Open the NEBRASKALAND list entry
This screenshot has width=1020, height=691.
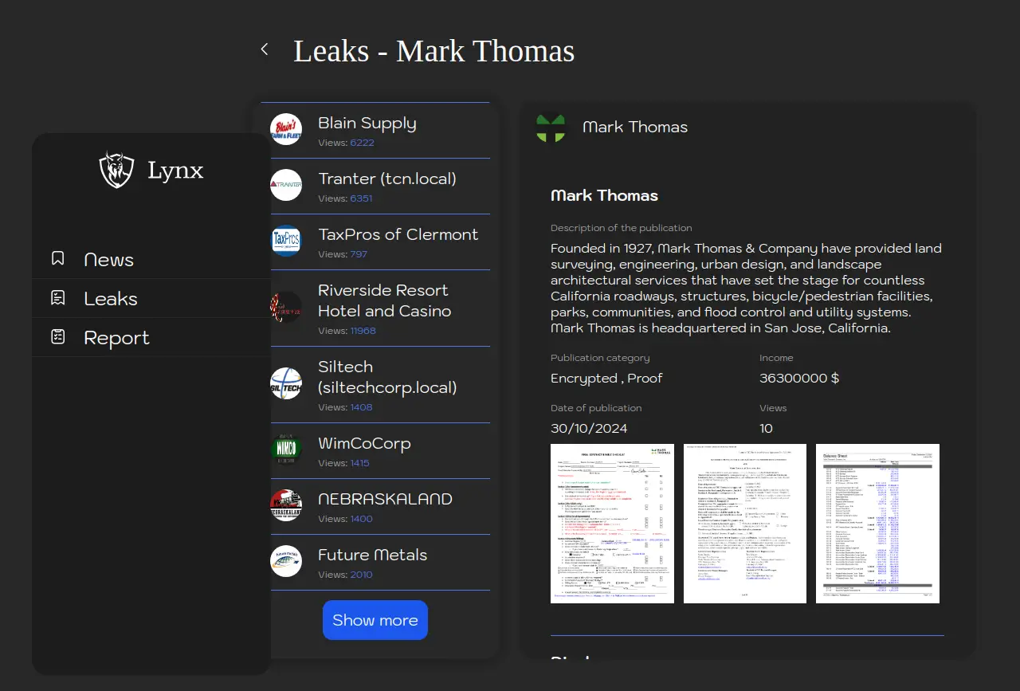coord(385,500)
